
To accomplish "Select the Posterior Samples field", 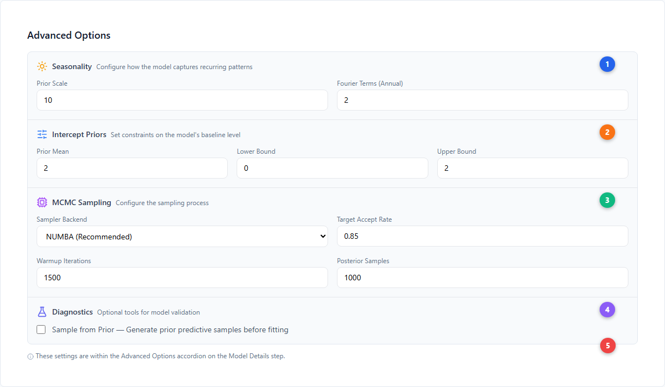I will pos(483,278).
